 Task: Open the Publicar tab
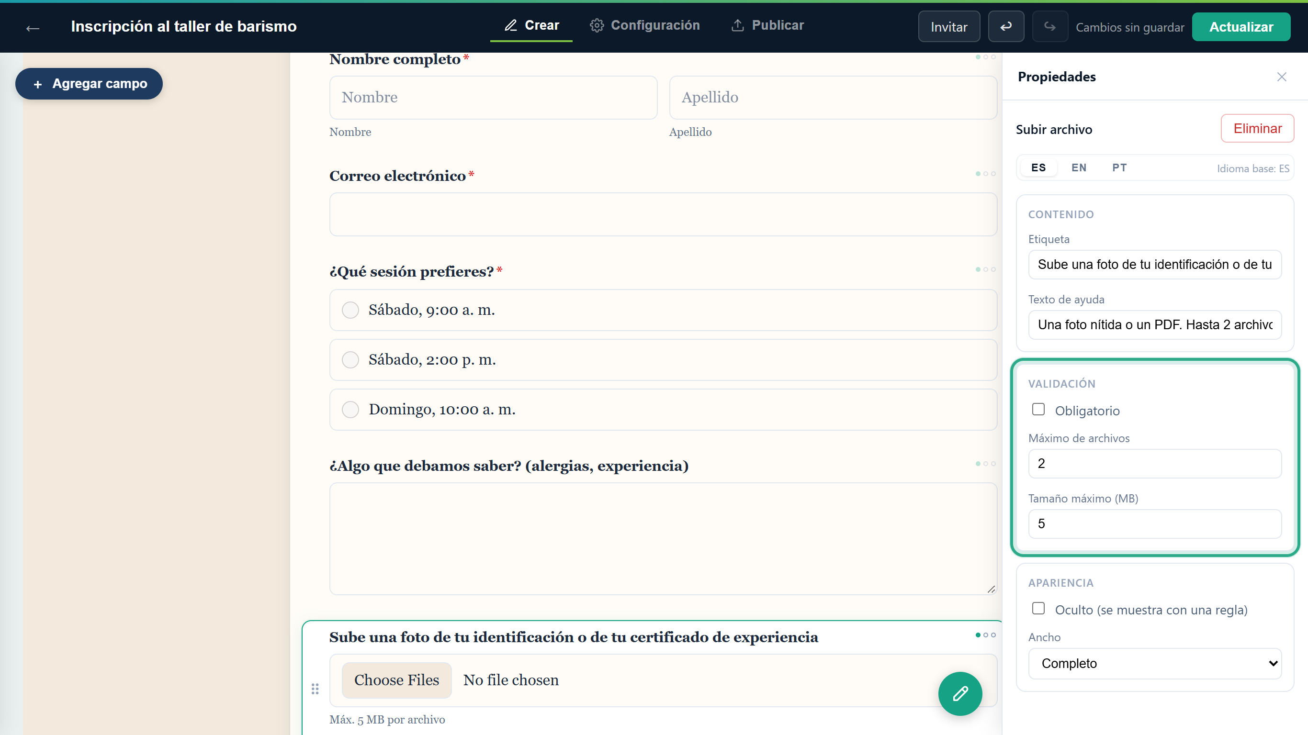point(767,25)
